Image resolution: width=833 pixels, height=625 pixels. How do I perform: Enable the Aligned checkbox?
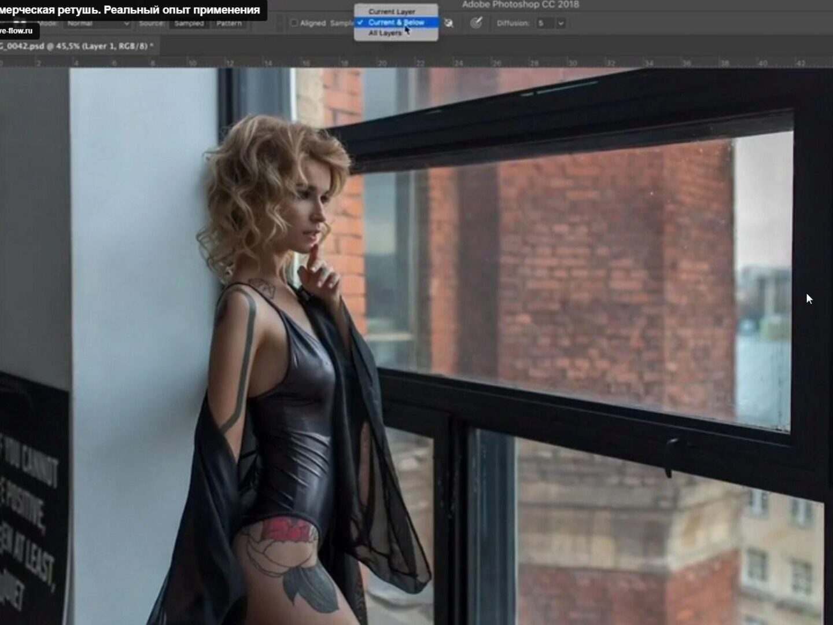[x=294, y=23]
